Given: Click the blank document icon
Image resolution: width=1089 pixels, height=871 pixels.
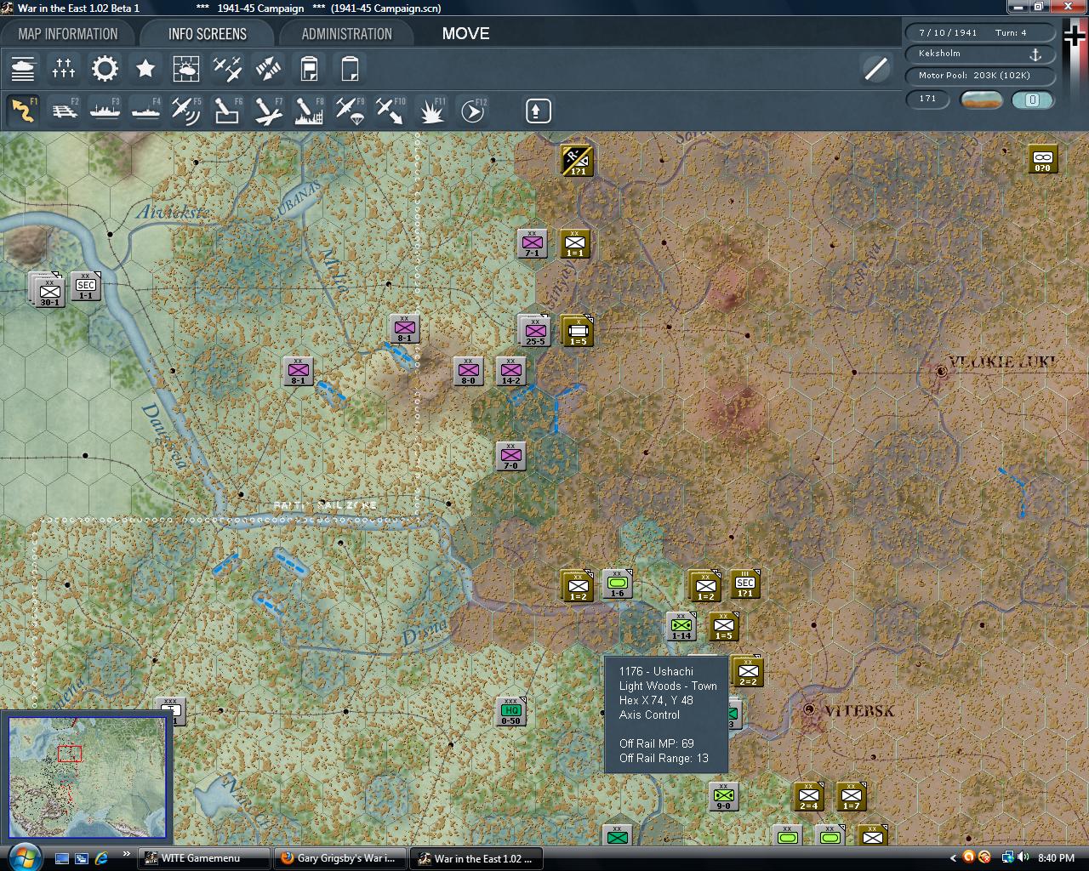Looking at the screenshot, I should [x=350, y=69].
